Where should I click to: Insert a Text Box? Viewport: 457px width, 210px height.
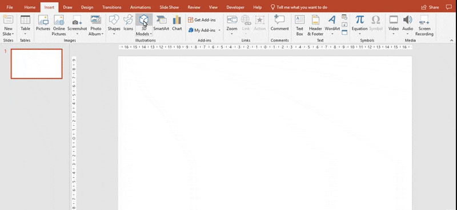[x=299, y=25]
